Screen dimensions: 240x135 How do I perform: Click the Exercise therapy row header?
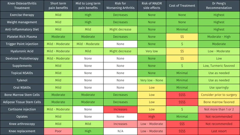point(22,15)
